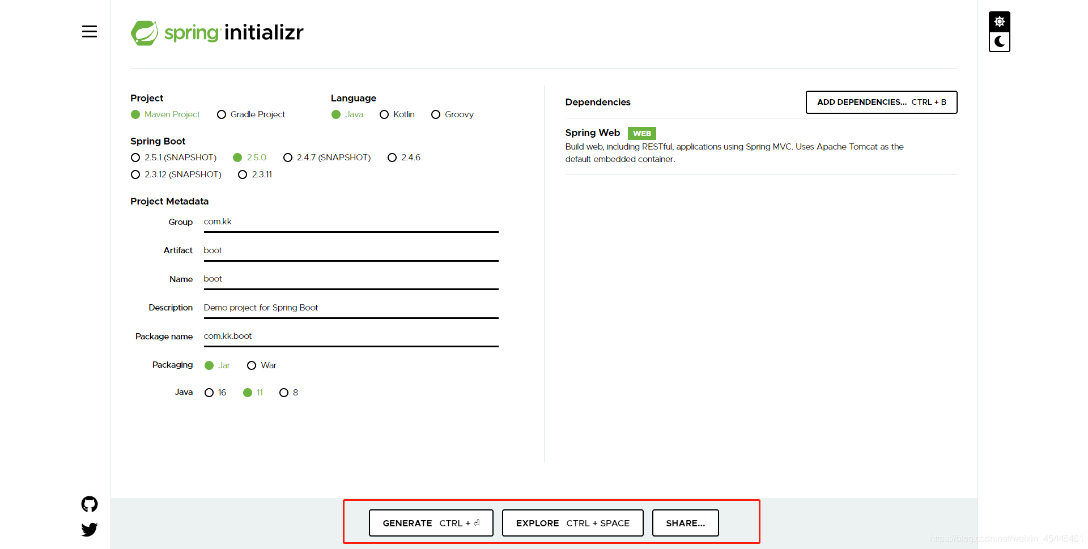Click the green WEB tag badge

(x=641, y=134)
